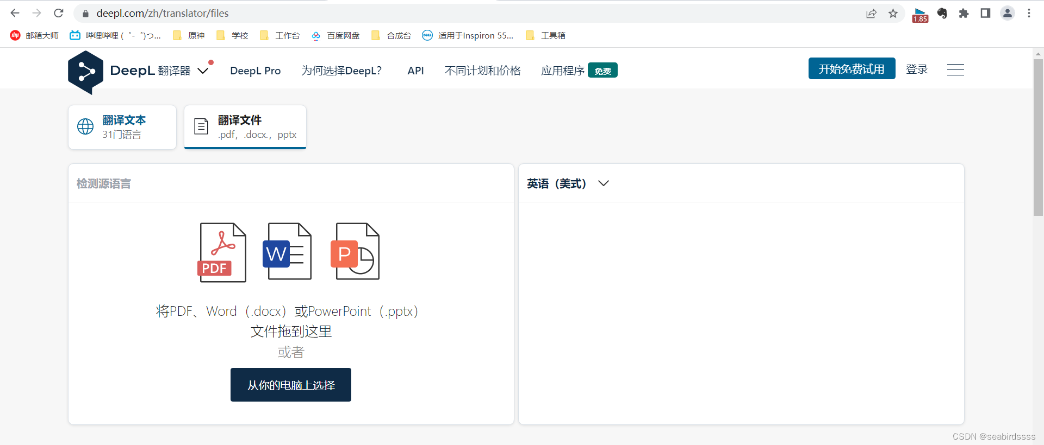Switch to the 翻译文本 tab
The width and height of the screenshot is (1044, 445).
point(122,127)
